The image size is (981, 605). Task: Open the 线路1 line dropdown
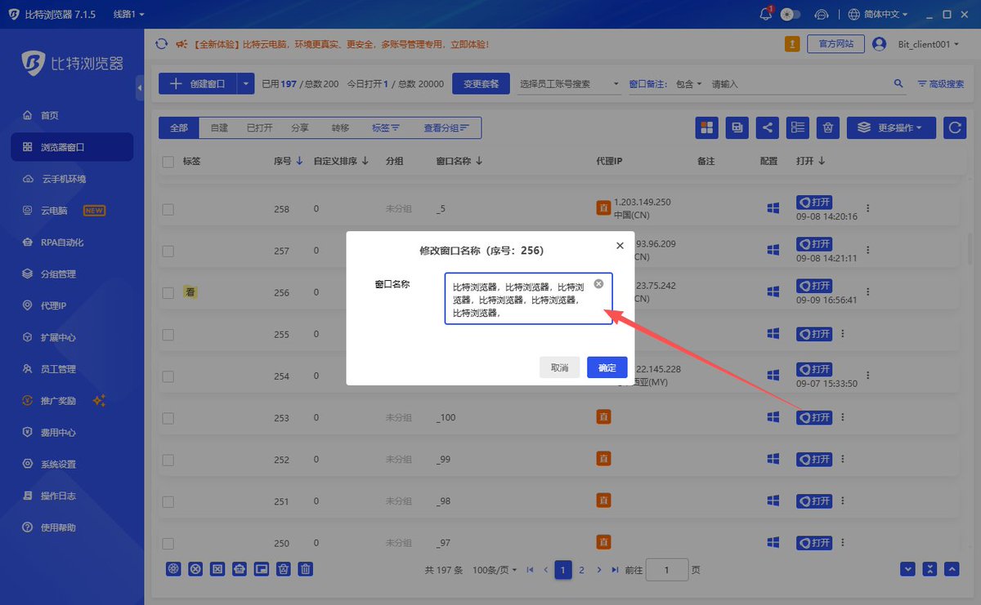tap(128, 14)
